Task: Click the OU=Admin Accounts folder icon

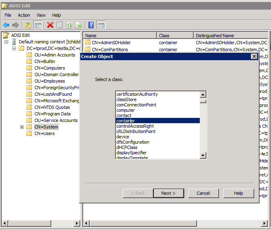Action: tap(29, 55)
